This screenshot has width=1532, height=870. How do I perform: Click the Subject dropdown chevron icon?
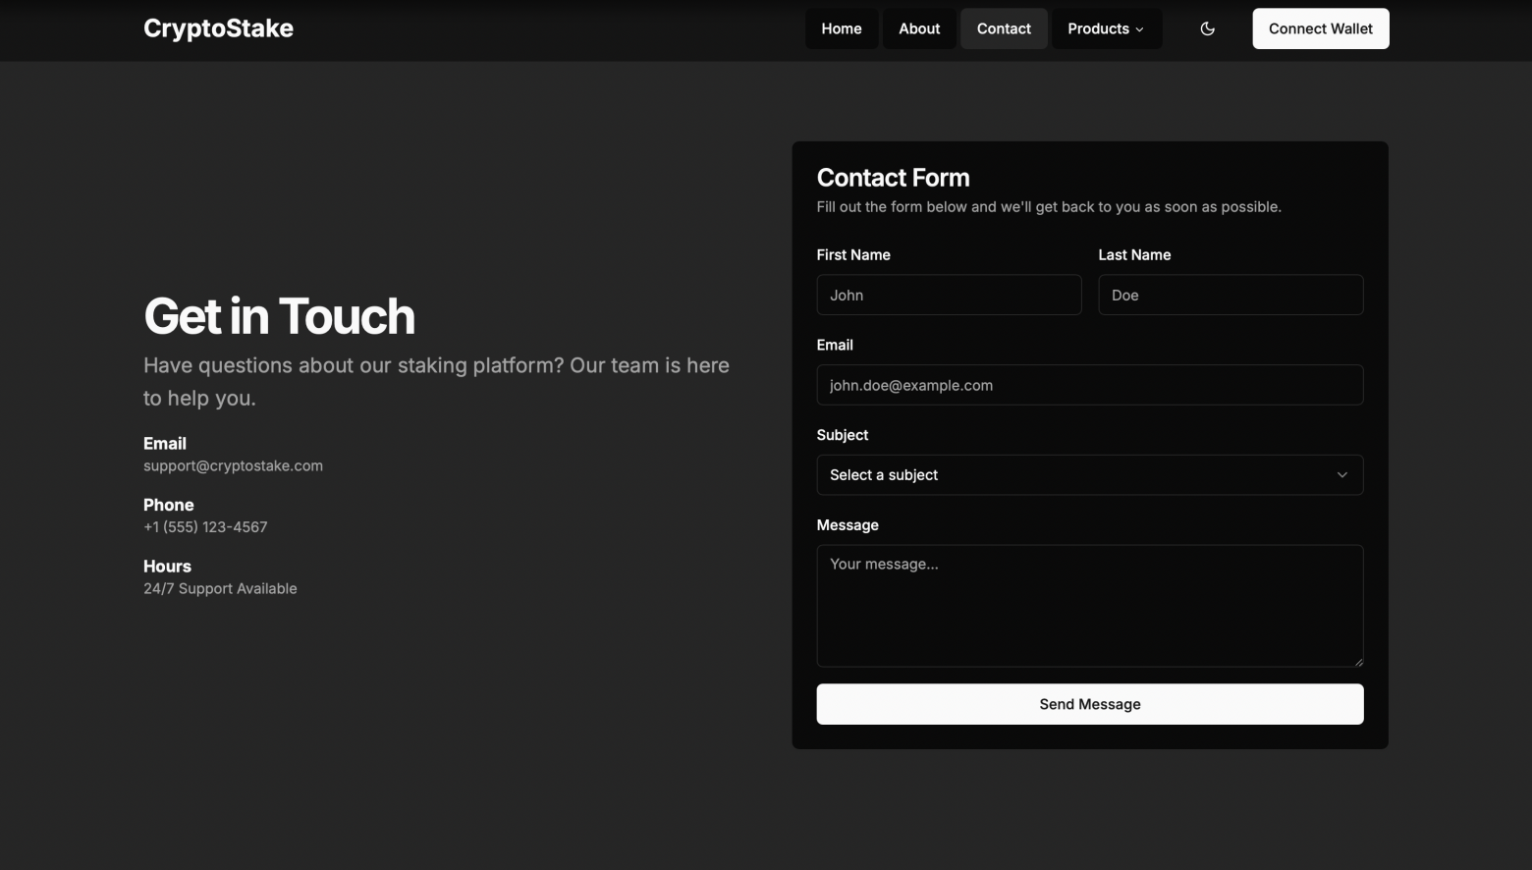click(x=1341, y=475)
